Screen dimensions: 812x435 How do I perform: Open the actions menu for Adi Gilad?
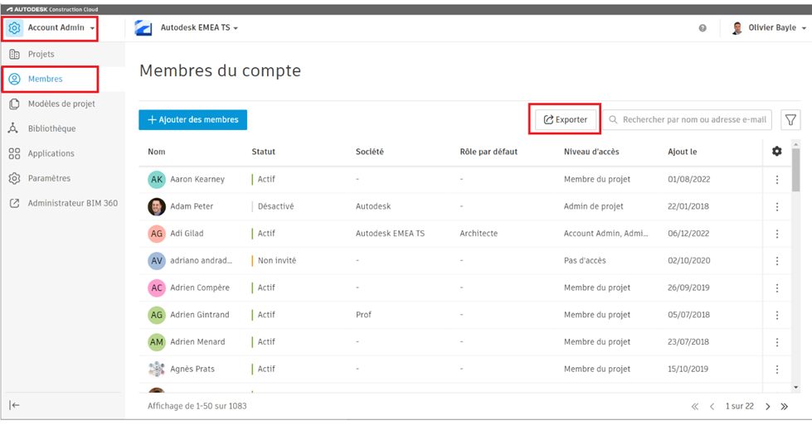[777, 234]
